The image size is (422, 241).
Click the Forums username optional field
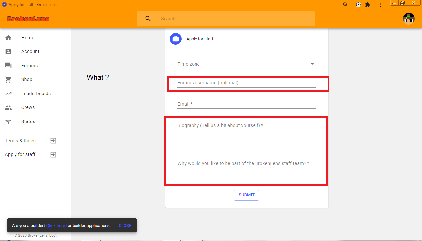click(247, 83)
